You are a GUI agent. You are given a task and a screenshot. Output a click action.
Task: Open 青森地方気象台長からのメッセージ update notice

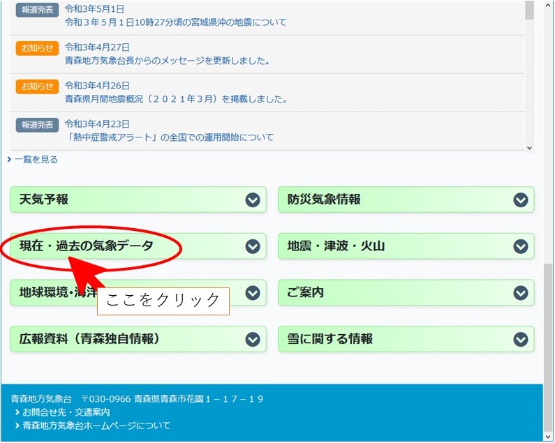tap(167, 61)
